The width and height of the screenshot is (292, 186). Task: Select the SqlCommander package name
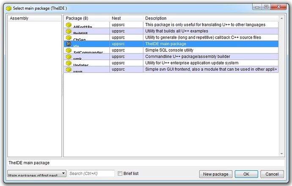[x=88, y=52]
